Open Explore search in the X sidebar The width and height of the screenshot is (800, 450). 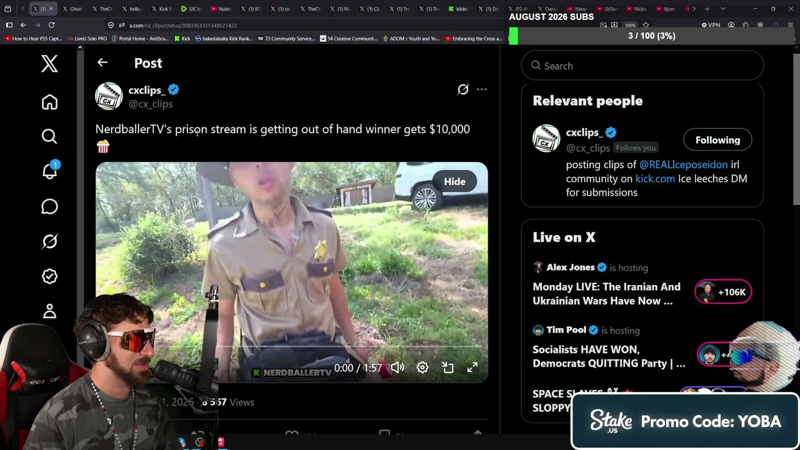tap(49, 136)
